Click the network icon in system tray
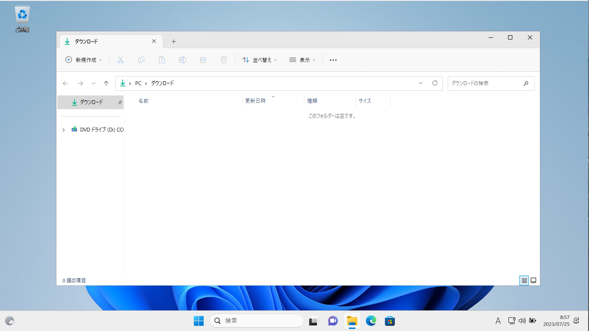The width and height of the screenshot is (589, 331). pyautogui.click(x=512, y=321)
